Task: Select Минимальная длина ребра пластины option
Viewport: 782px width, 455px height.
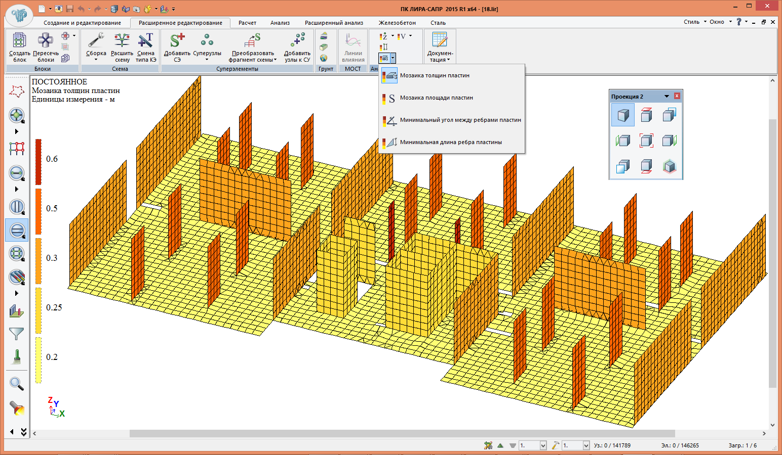Action: click(450, 143)
